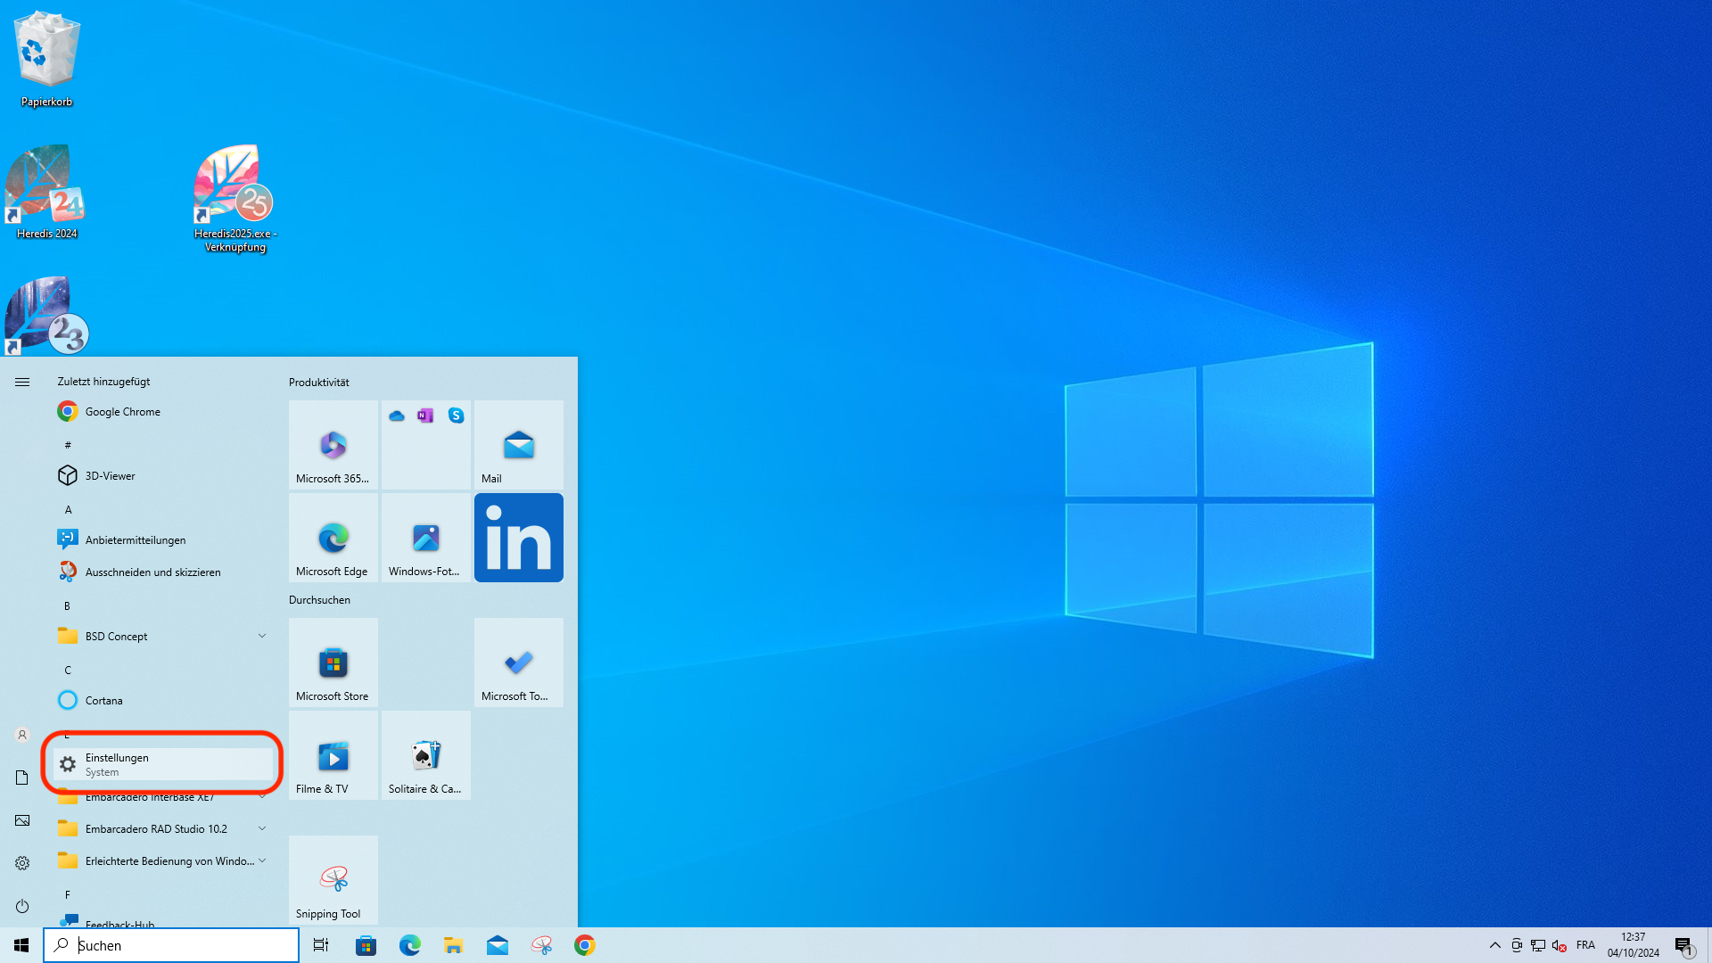Launch Microsoft Edge from the tiles
This screenshot has height=963, width=1712.
pos(333,538)
